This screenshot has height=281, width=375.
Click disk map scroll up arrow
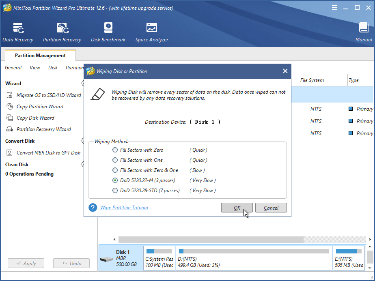370,247
